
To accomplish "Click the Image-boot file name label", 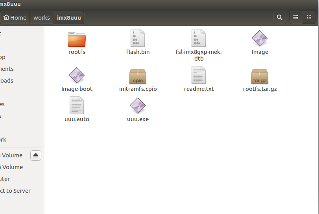I will coord(77,89).
